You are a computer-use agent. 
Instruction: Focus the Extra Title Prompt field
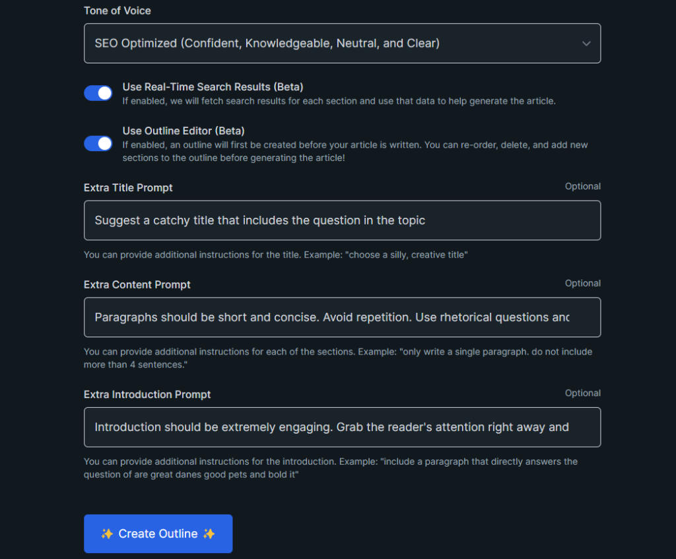tap(342, 220)
